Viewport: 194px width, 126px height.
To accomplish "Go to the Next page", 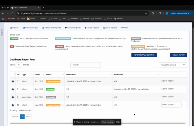I will [28, 116].
